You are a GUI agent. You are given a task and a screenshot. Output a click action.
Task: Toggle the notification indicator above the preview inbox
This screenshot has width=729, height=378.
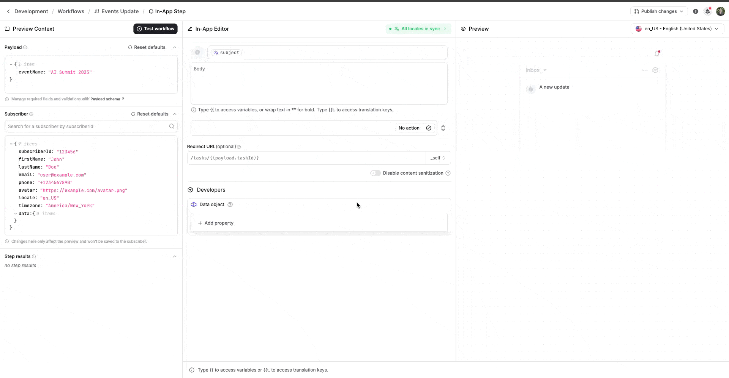(657, 53)
